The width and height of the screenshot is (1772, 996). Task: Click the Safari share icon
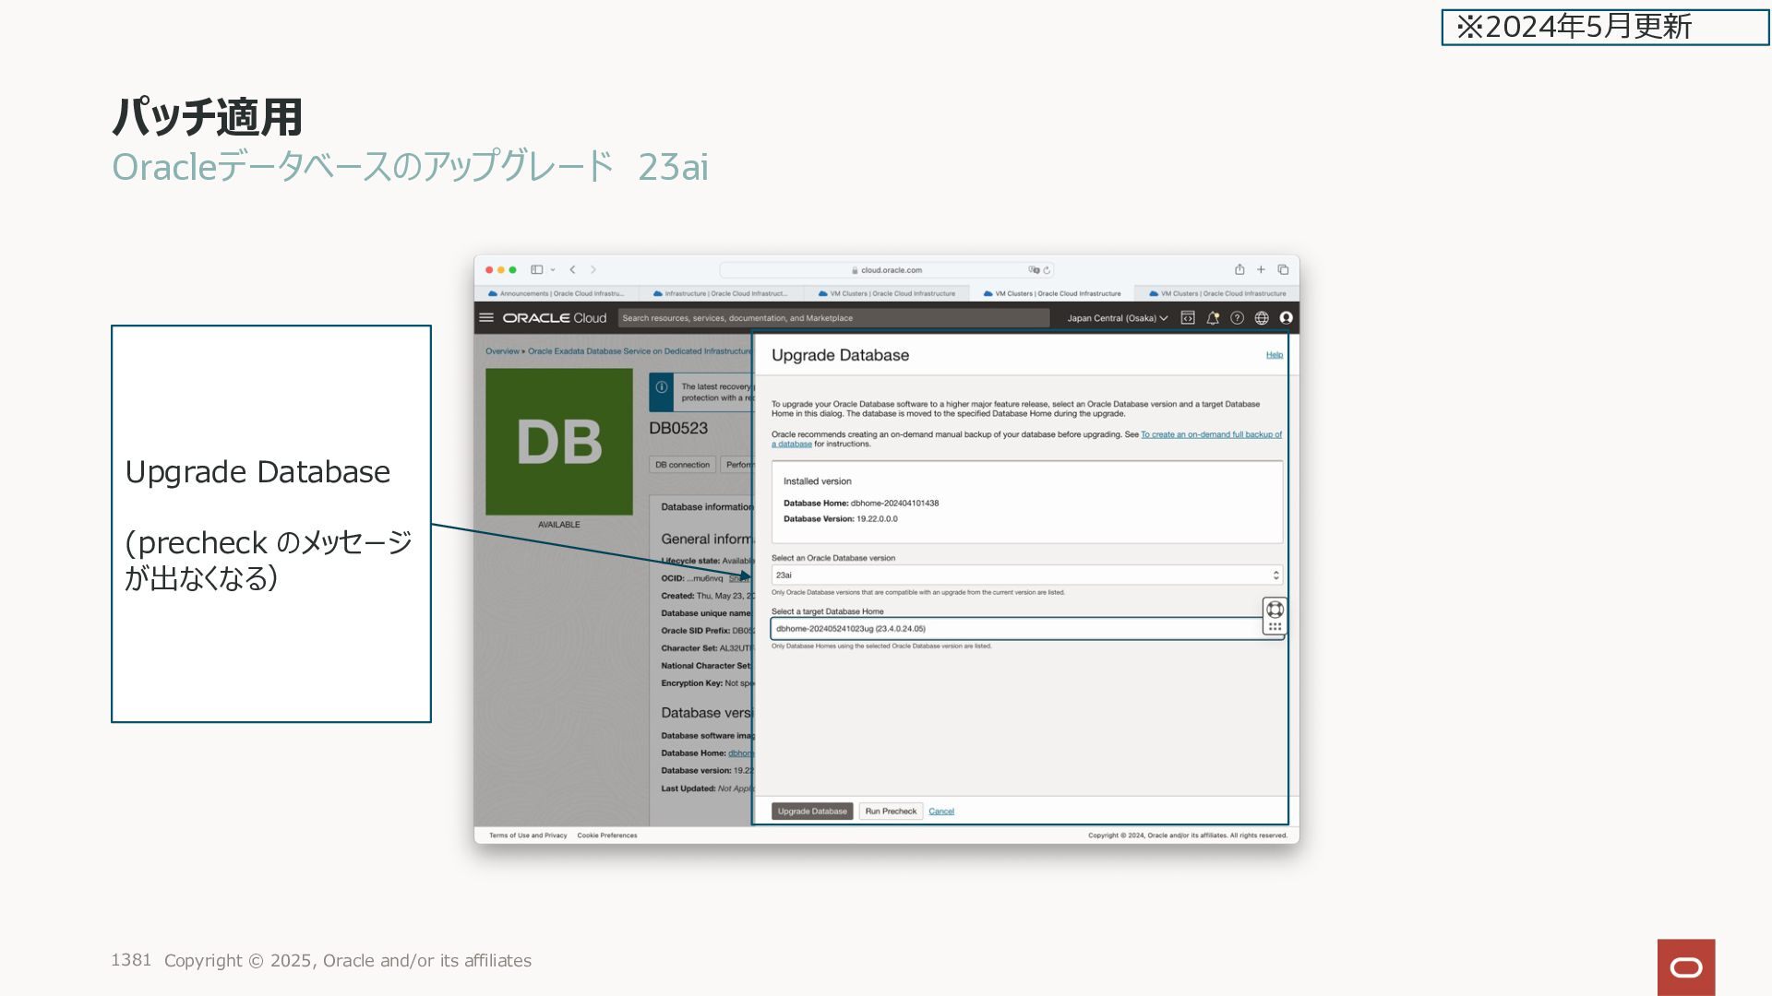pos(1239,269)
